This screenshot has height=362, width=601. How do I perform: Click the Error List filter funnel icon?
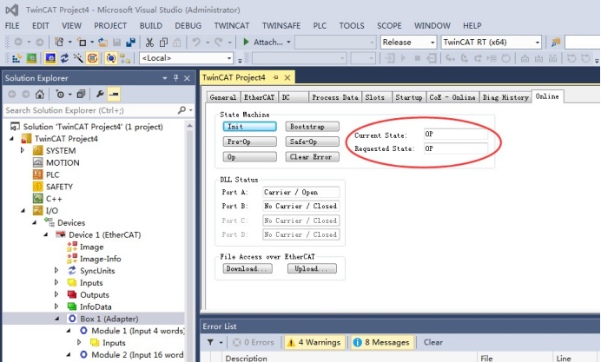(x=210, y=342)
